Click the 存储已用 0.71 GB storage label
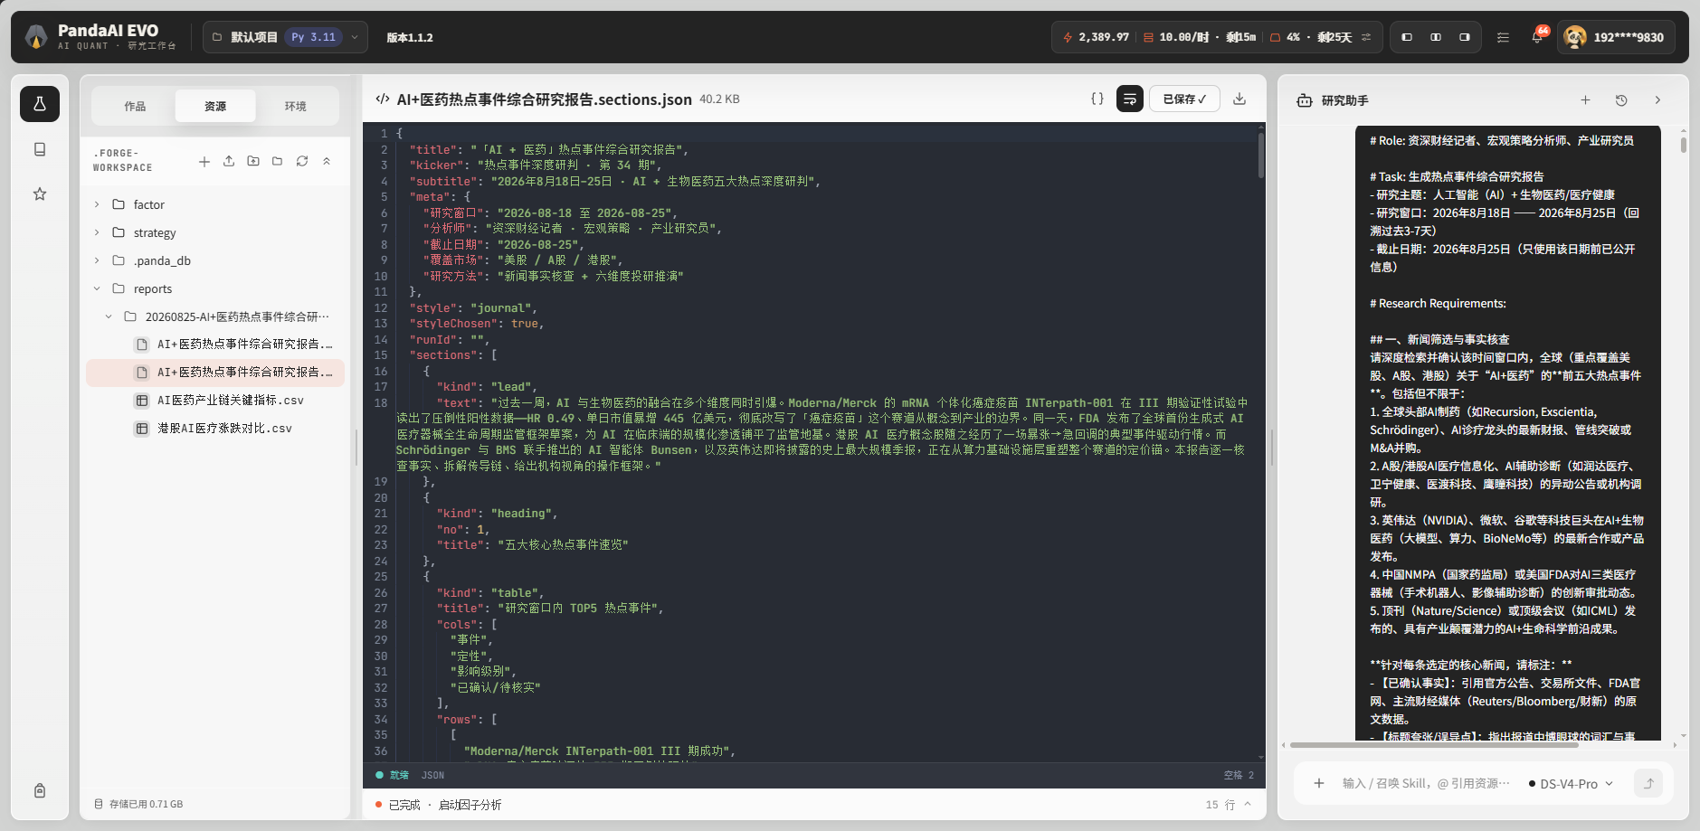Viewport: 1700px width, 831px height. (138, 804)
